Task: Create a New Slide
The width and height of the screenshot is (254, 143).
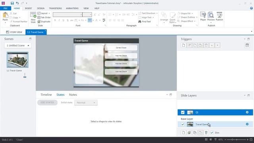Action: pyautogui.click(x=33, y=17)
